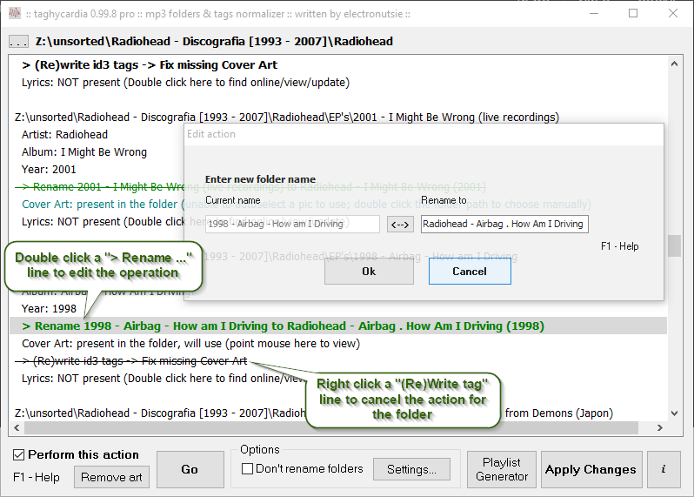Viewport: 694px width, 497px height.
Task: Swap names with the <--> button
Action: click(400, 225)
